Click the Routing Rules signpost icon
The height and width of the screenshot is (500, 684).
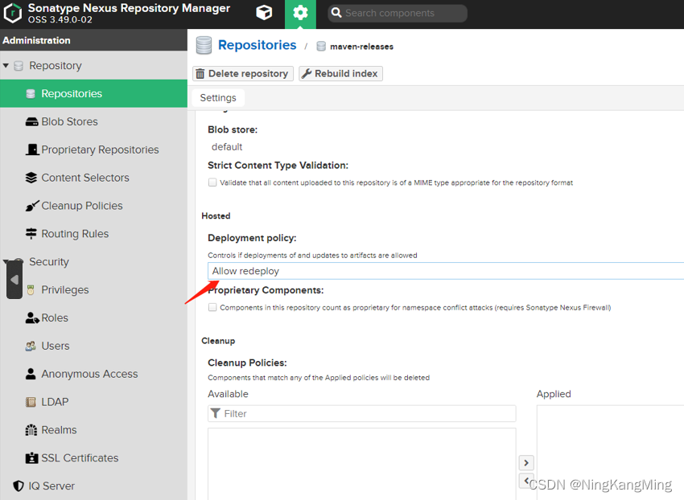click(x=31, y=234)
